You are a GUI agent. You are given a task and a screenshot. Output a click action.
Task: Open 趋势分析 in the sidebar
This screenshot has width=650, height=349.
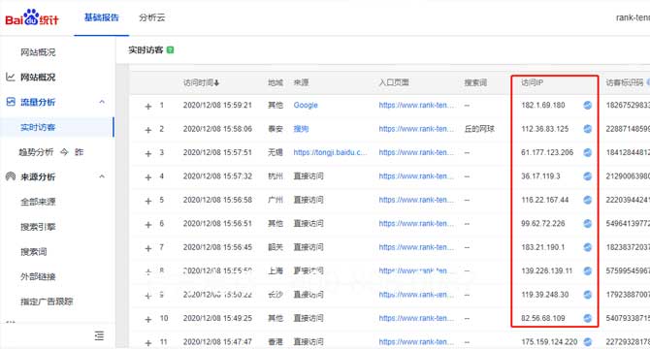[x=36, y=152]
